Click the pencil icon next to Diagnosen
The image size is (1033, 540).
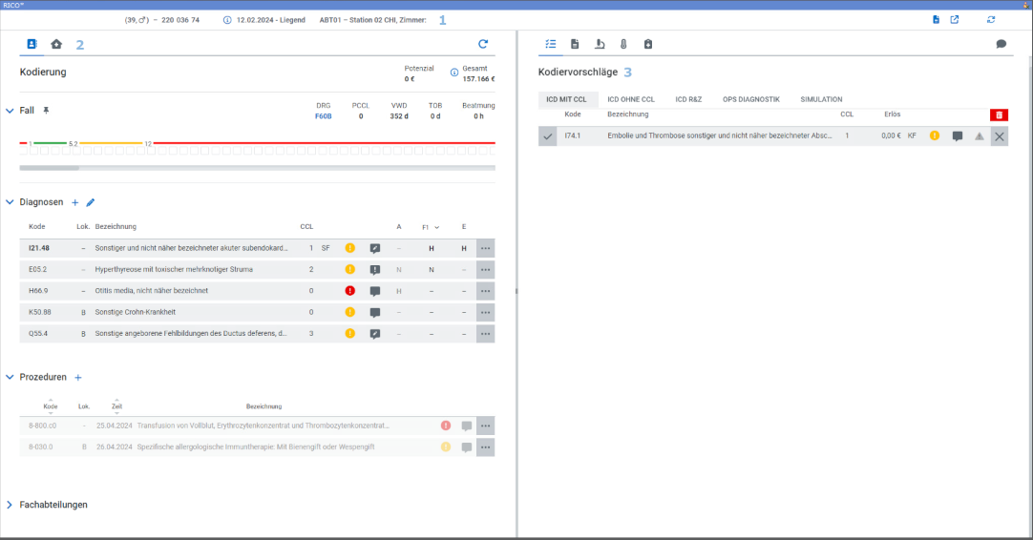click(x=91, y=202)
